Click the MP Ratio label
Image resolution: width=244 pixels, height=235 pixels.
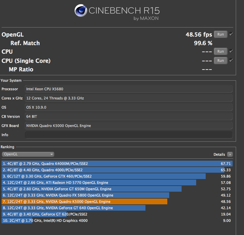pos(21,70)
